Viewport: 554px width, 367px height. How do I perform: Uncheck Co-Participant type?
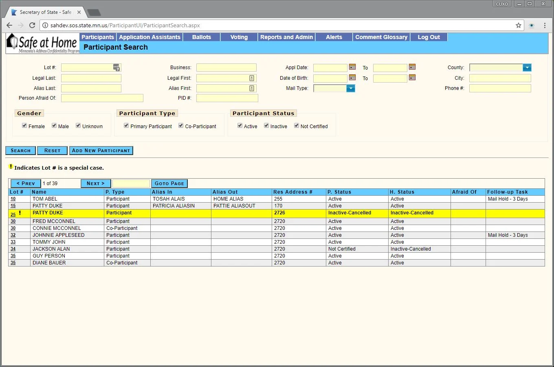click(x=181, y=126)
